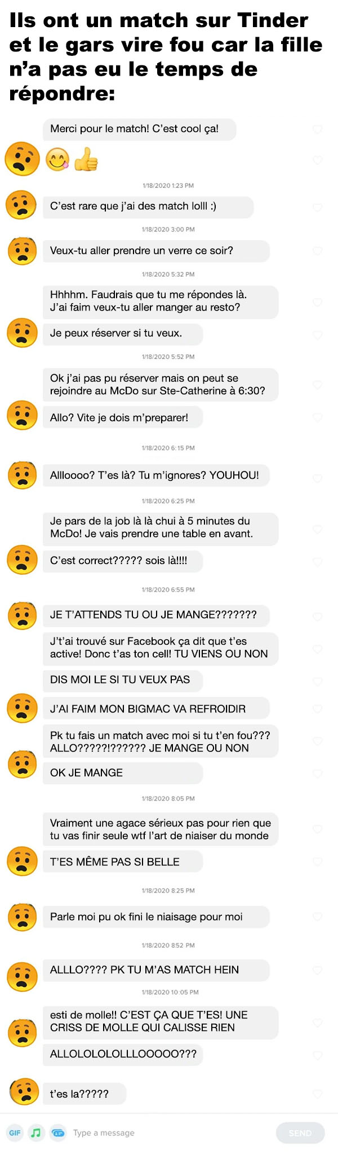Click avatar beside 'Je peux réserver si tu veux'

tap(22, 333)
